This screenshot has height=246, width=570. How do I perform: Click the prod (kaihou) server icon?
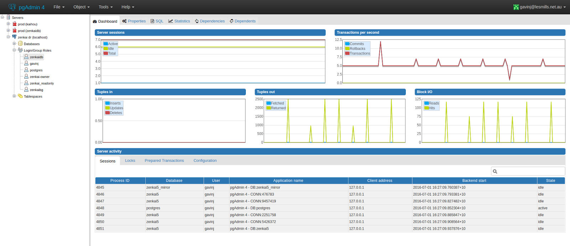pyautogui.click(x=15, y=24)
